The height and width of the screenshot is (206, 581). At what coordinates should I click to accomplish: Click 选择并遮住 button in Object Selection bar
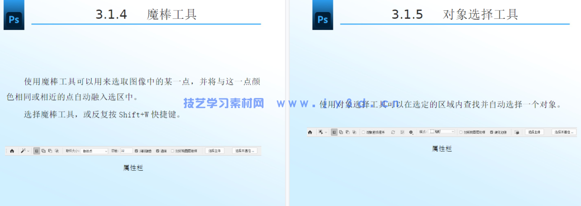[564, 132]
